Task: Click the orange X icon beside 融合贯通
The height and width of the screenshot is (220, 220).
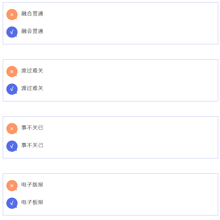Action: pyautogui.click(x=12, y=15)
